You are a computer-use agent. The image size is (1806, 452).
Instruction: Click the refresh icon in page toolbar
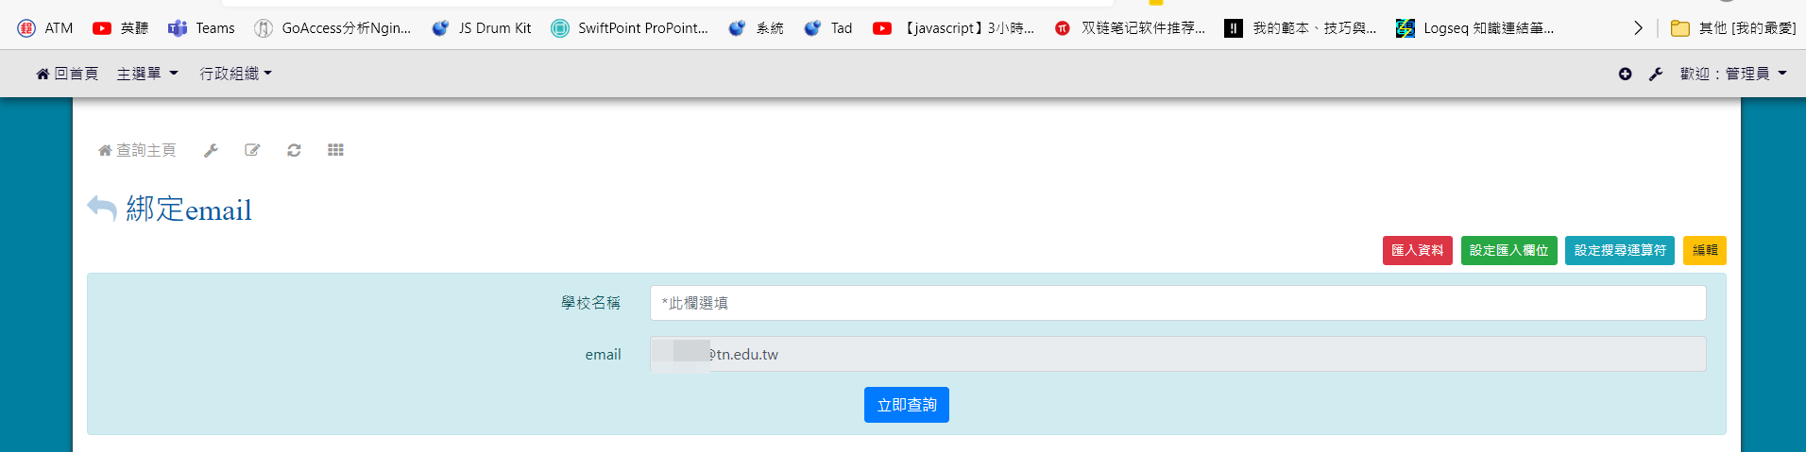[294, 151]
